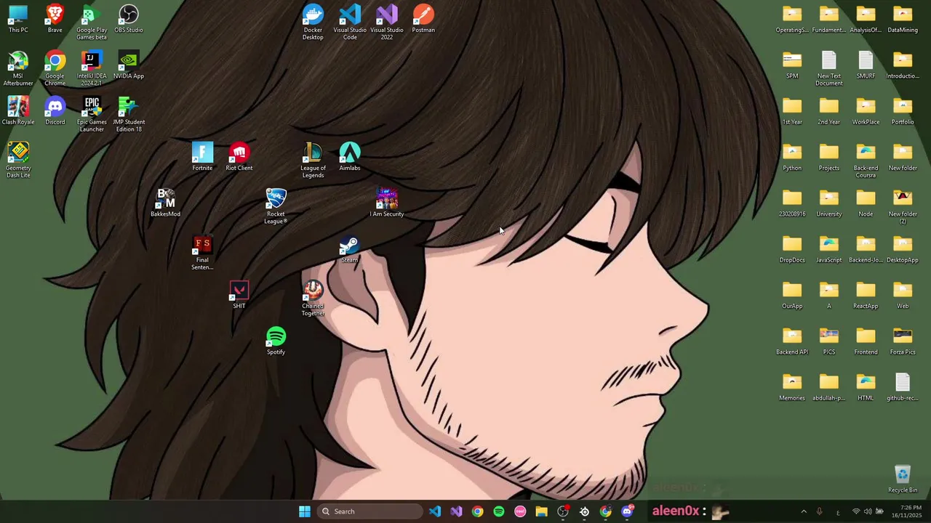Open MSI Afterburner shortcut
The height and width of the screenshot is (523, 931).
tap(18, 68)
